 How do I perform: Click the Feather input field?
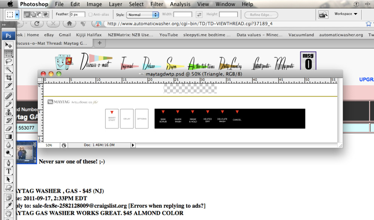pos(77,15)
